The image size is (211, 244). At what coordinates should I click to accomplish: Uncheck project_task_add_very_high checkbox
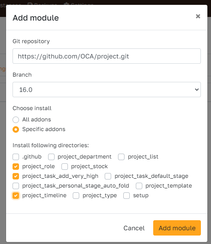click(x=16, y=176)
